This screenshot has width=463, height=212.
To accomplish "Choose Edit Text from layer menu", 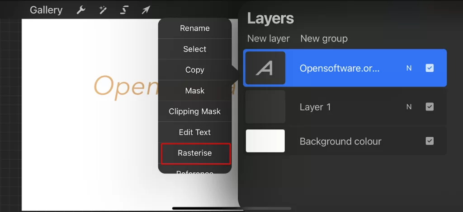I will (x=194, y=132).
